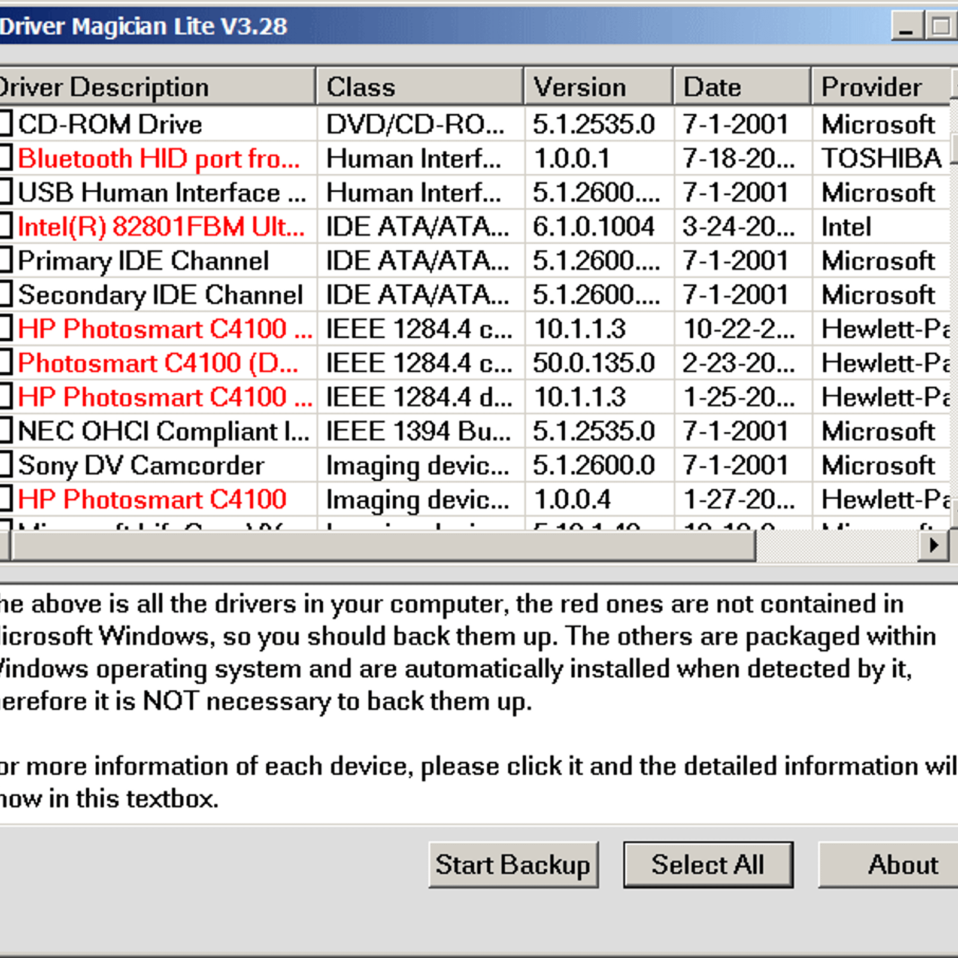Check the CD-ROM Drive checkbox
This screenshot has height=958, width=958.
[x=5, y=124]
